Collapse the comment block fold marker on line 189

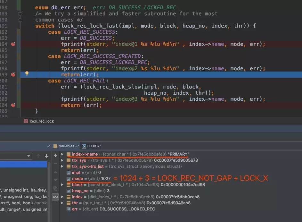20,14
